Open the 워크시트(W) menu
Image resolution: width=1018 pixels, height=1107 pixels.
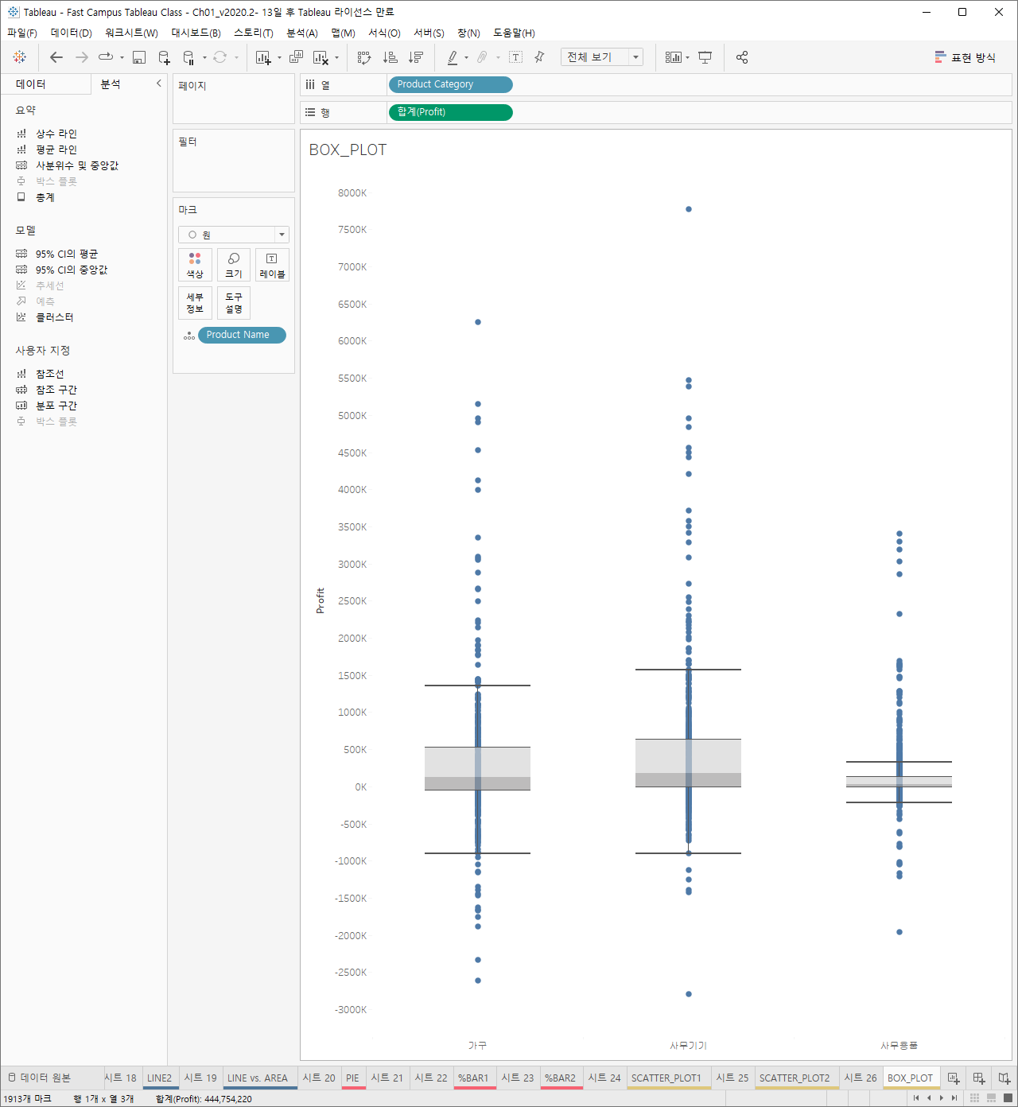pos(131,33)
